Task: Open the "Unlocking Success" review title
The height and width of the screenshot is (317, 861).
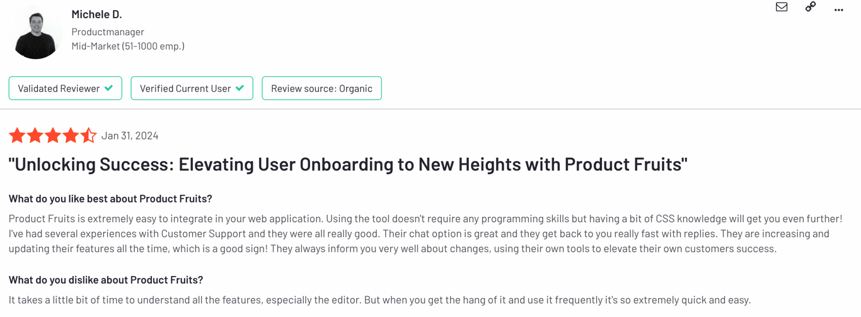Action: pyautogui.click(x=348, y=164)
